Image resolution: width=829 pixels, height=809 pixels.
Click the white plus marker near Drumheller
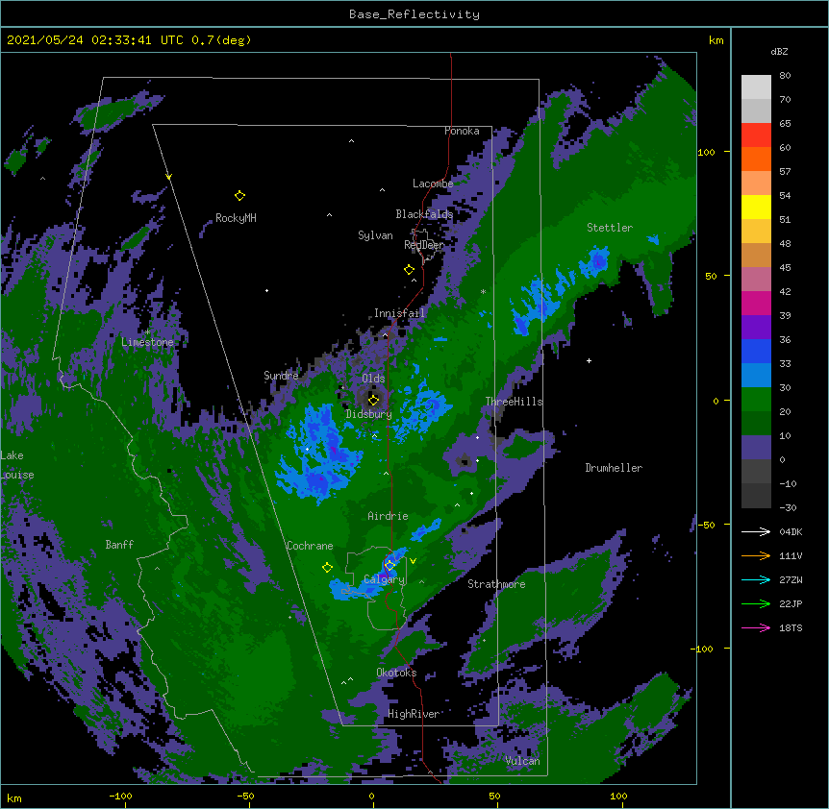click(589, 360)
